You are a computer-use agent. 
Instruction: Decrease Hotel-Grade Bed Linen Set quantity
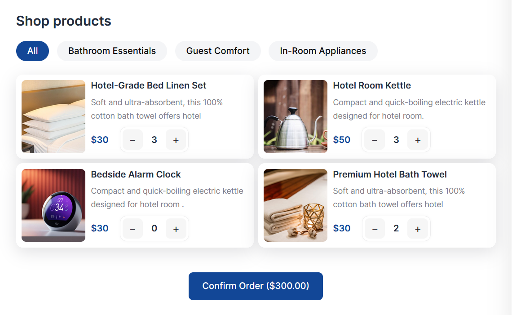pos(132,140)
